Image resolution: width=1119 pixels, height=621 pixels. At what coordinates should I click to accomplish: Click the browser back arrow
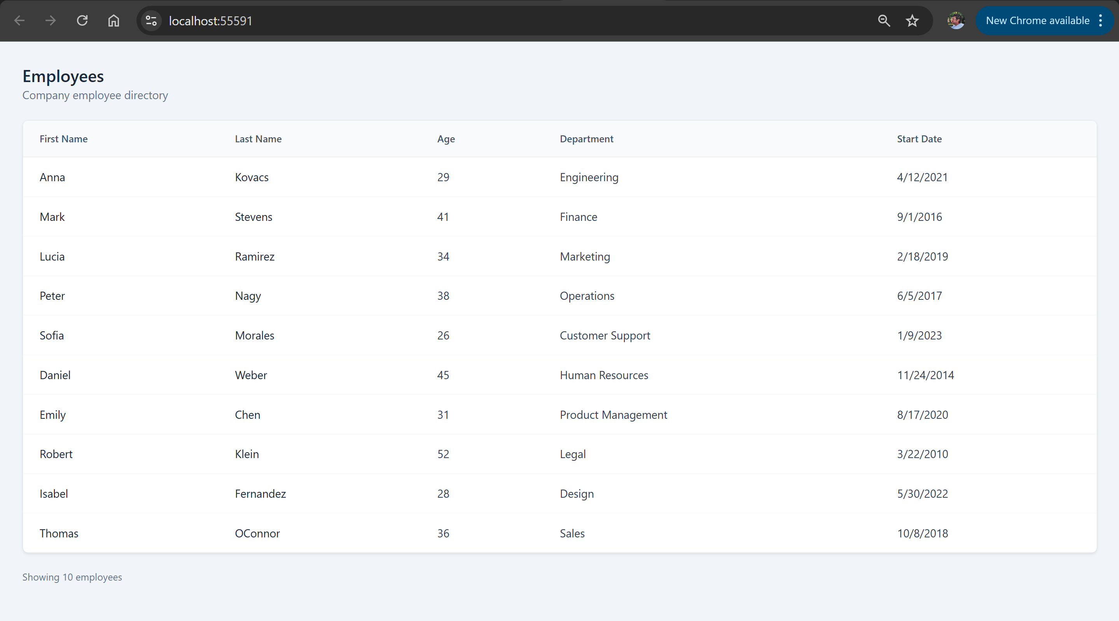pos(19,21)
